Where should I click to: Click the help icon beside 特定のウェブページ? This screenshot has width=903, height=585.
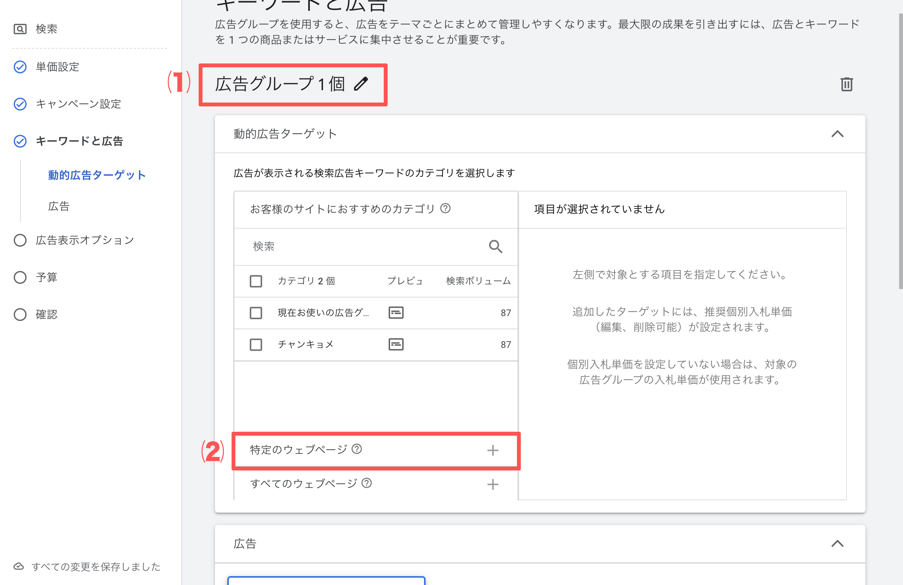click(x=357, y=450)
